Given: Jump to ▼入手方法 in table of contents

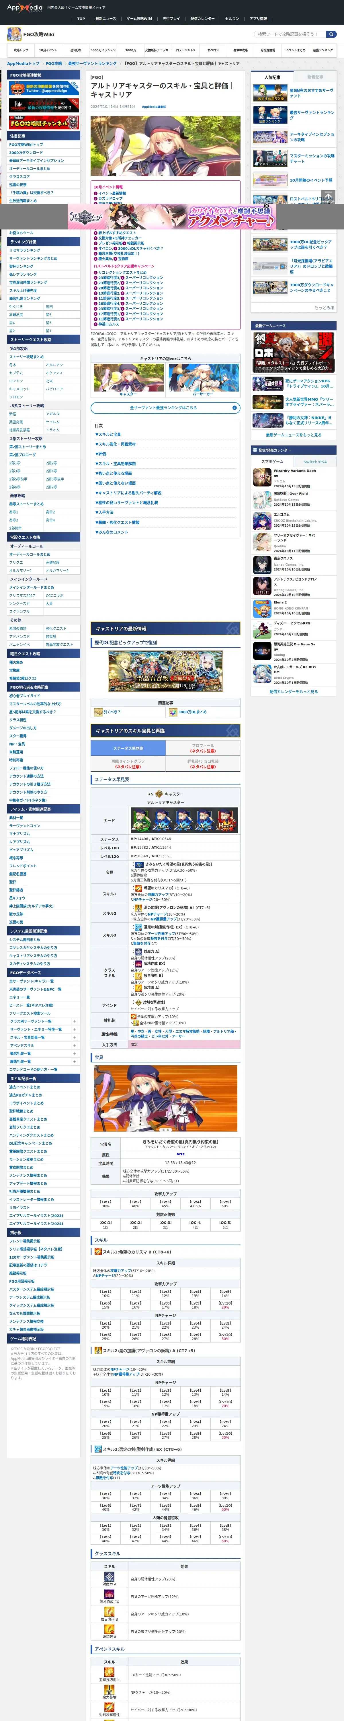Looking at the screenshot, I should [104, 512].
